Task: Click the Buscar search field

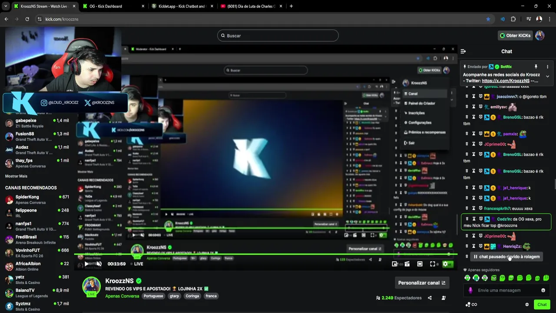Action: point(278,36)
